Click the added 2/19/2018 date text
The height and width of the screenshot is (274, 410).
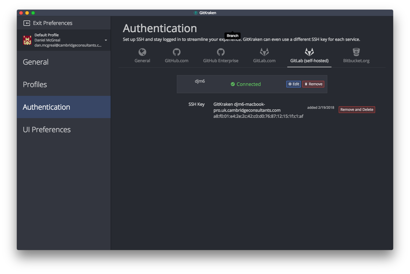point(321,108)
